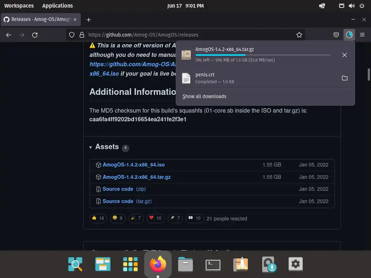Open the Pop!_Shop rocket dock icon

[241, 264]
